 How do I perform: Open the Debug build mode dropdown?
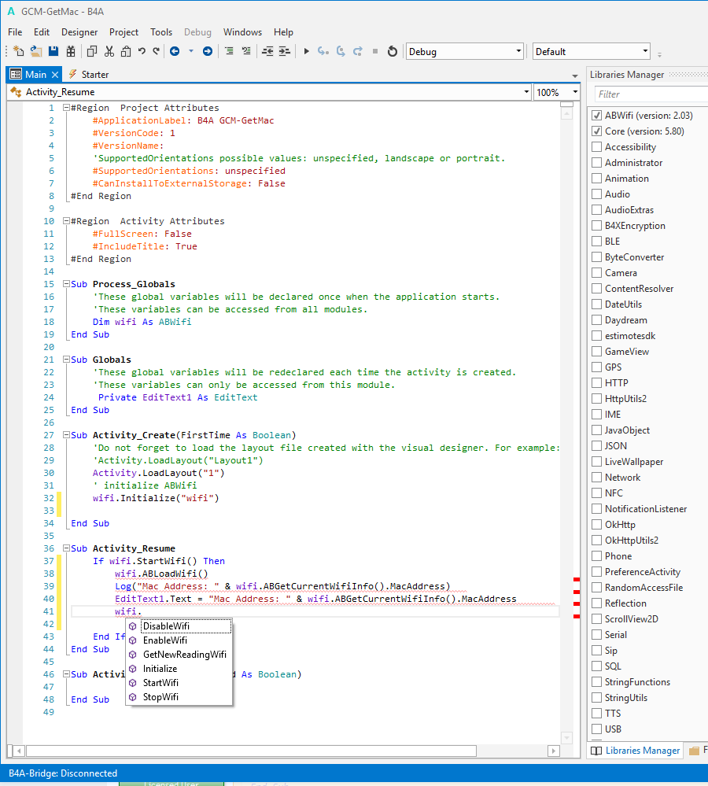(x=464, y=52)
